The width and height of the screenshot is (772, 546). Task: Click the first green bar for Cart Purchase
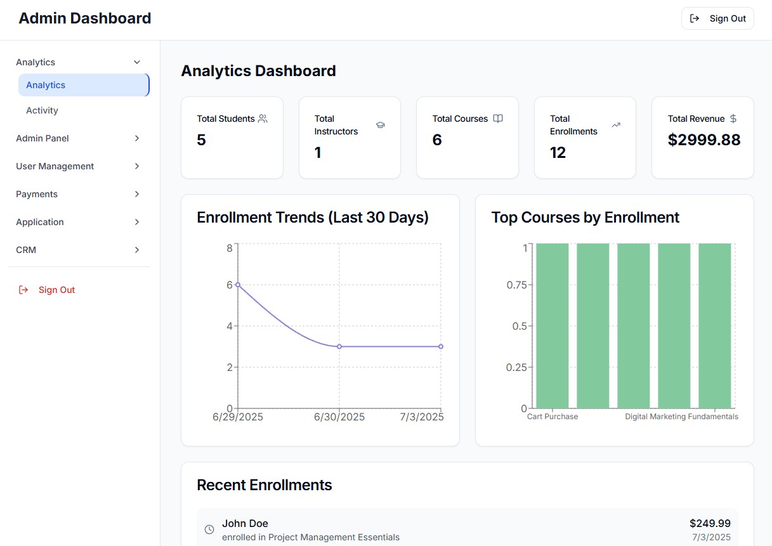tap(552, 325)
